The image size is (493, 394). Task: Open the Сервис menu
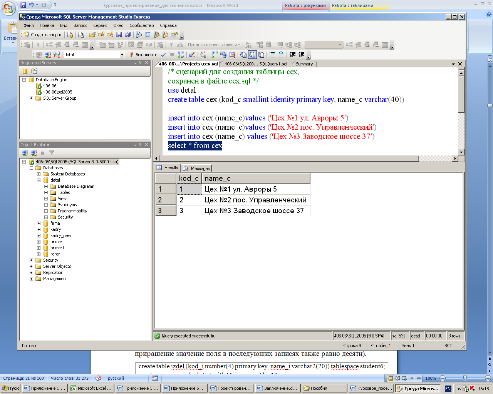pos(100,25)
